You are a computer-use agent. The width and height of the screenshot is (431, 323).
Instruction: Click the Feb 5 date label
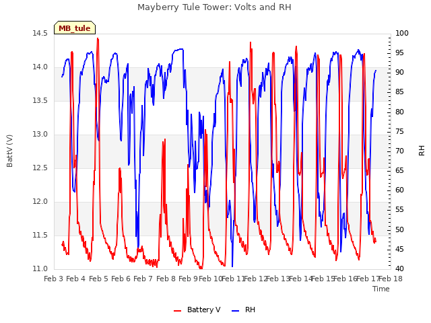click(98, 279)
